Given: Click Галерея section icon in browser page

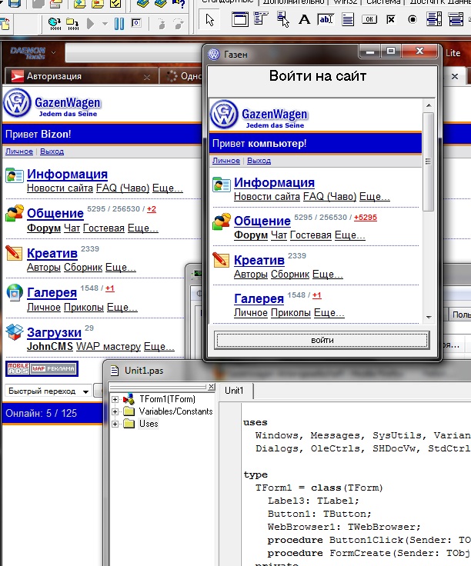Looking at the screenshot, I should tap(15, 292).
